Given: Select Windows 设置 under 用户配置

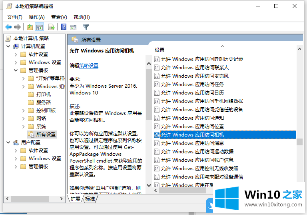Looking at the screenshot, I should point(45,158).
